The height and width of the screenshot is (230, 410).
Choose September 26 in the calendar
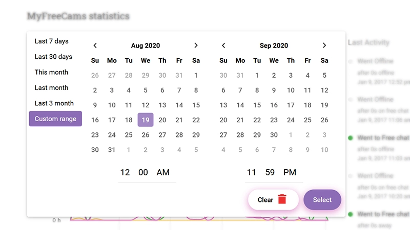(324, 120)
